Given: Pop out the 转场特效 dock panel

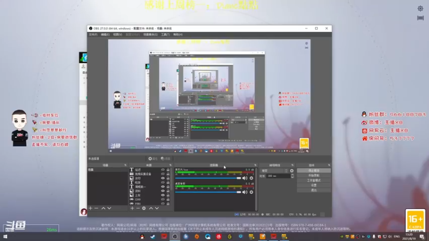Looking at the screenshot, I should pos(292,165).
